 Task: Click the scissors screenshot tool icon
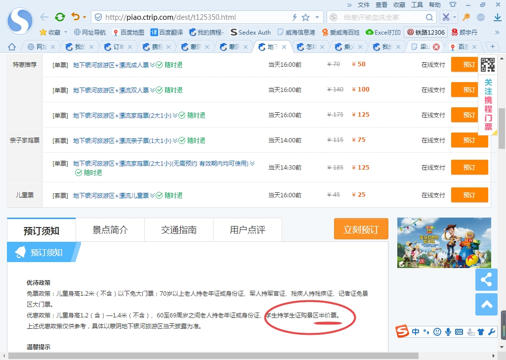[x=446, y=17]
